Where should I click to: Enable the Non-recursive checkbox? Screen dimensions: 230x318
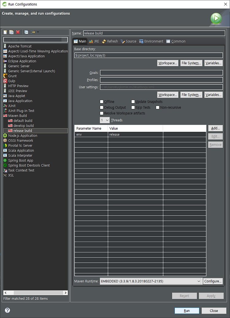(x=158, y=107)
